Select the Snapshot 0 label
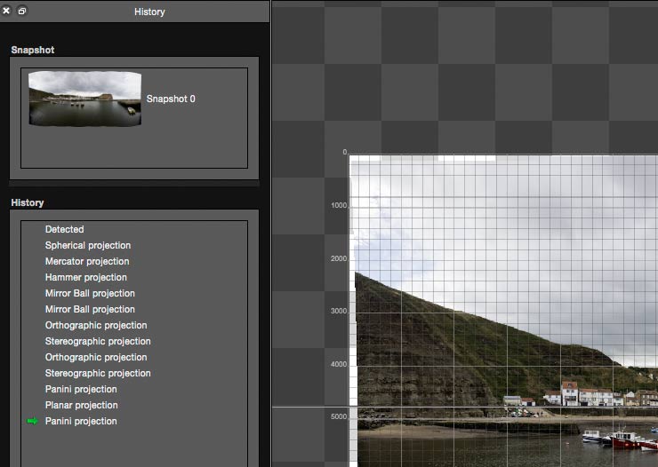 point(171,99)
